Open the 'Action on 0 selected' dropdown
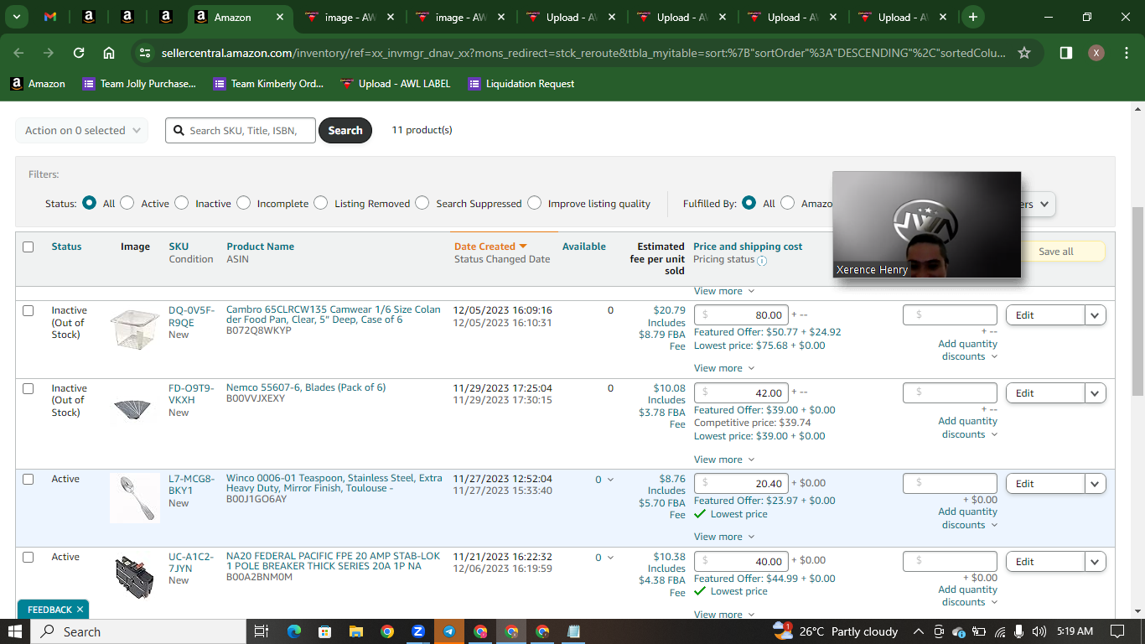The image size is (1145, 644). (x=81, y=130)
